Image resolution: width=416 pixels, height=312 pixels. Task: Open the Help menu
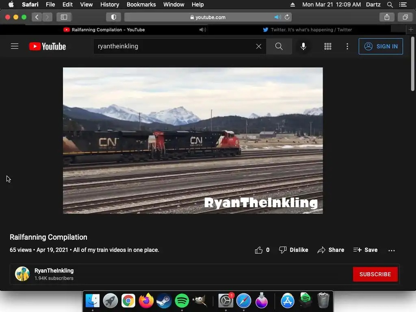point(198,4)
